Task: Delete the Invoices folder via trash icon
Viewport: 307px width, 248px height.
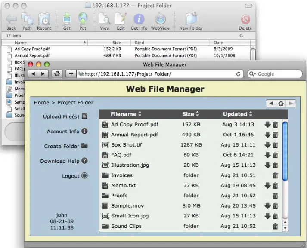Action: coord(275,175)
